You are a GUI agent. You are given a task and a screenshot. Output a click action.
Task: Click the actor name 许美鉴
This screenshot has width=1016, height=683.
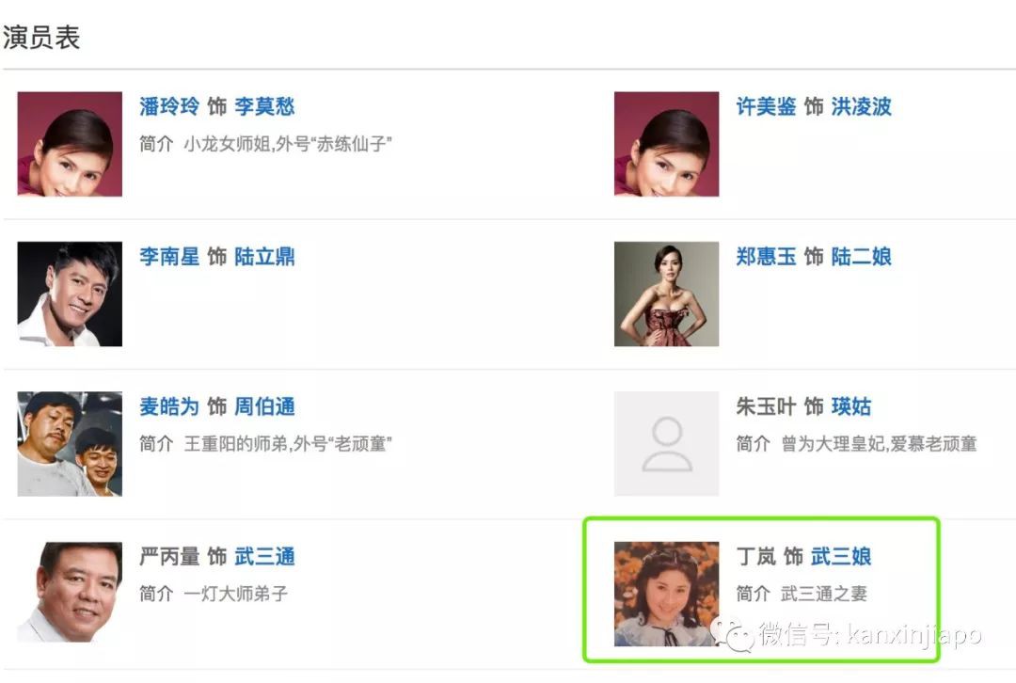point(766,107)
